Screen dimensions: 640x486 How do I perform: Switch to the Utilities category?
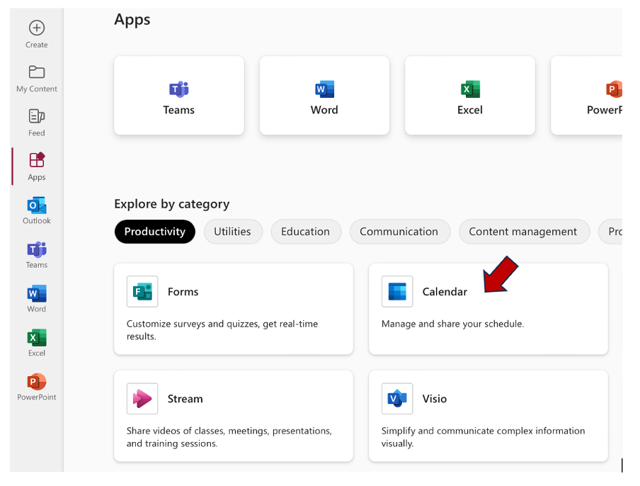pyautogui.click(x=233, y=232)
